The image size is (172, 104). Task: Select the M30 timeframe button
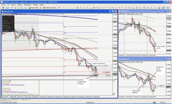(113, 8)
